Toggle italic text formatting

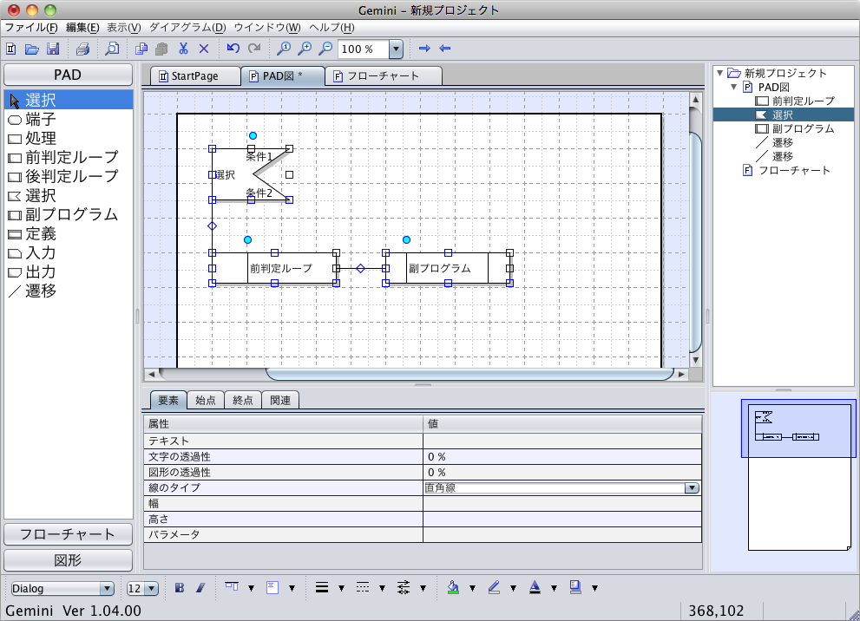click(200, 587)
